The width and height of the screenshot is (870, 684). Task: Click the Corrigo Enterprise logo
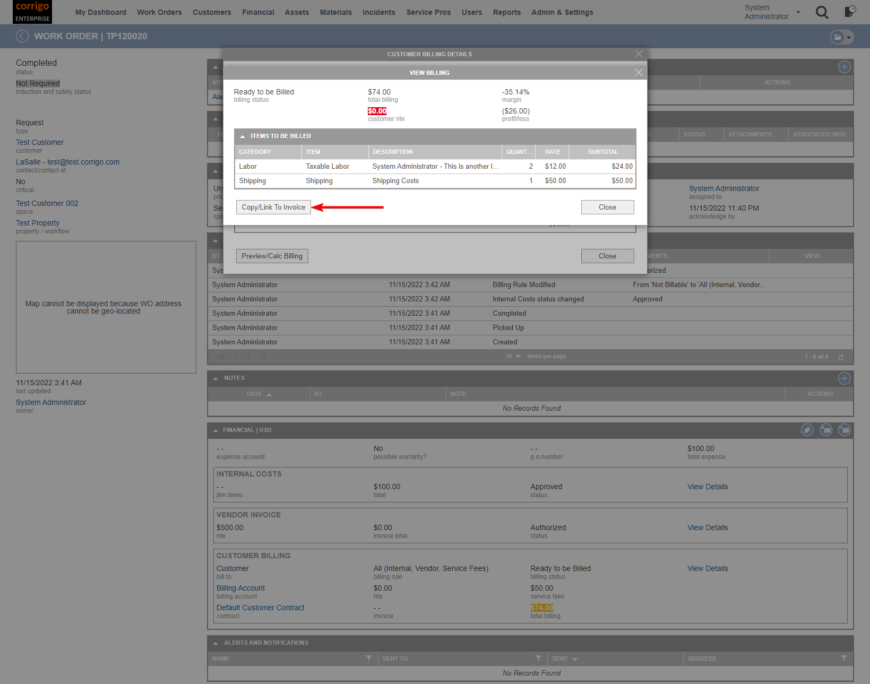(32, 11)
